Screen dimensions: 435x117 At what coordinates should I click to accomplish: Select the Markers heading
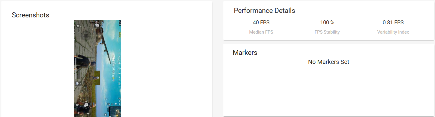tap(245, 52)
